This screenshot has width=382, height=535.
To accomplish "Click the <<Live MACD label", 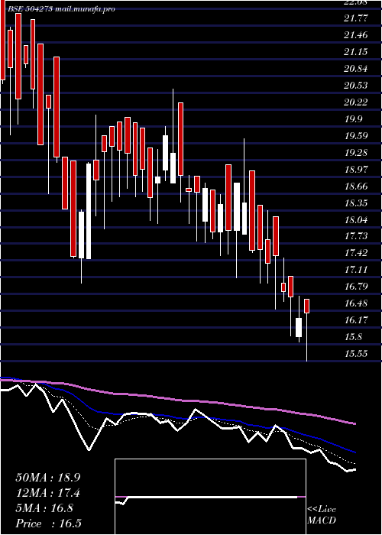I will click(x=322, y=515).
